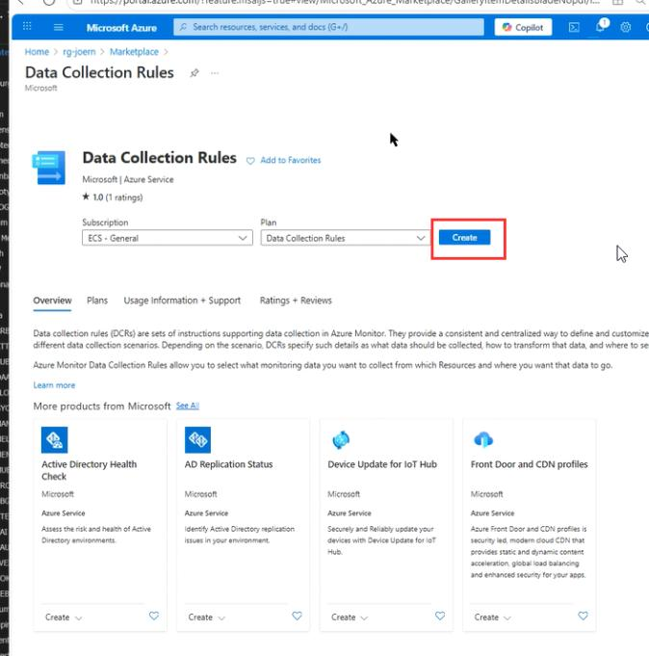The width and height of the screenshot is (649, 656).
Task: Open the Active Directory Health Check title
Action: click(x=90, y=470)
